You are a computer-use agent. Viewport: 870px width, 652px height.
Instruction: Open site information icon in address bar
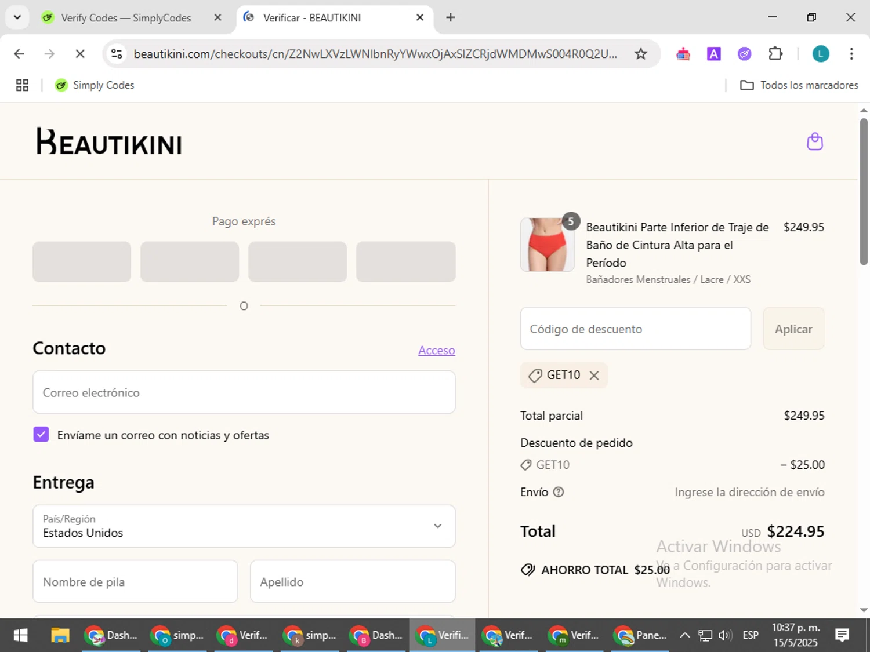click(x=117, y=54)
